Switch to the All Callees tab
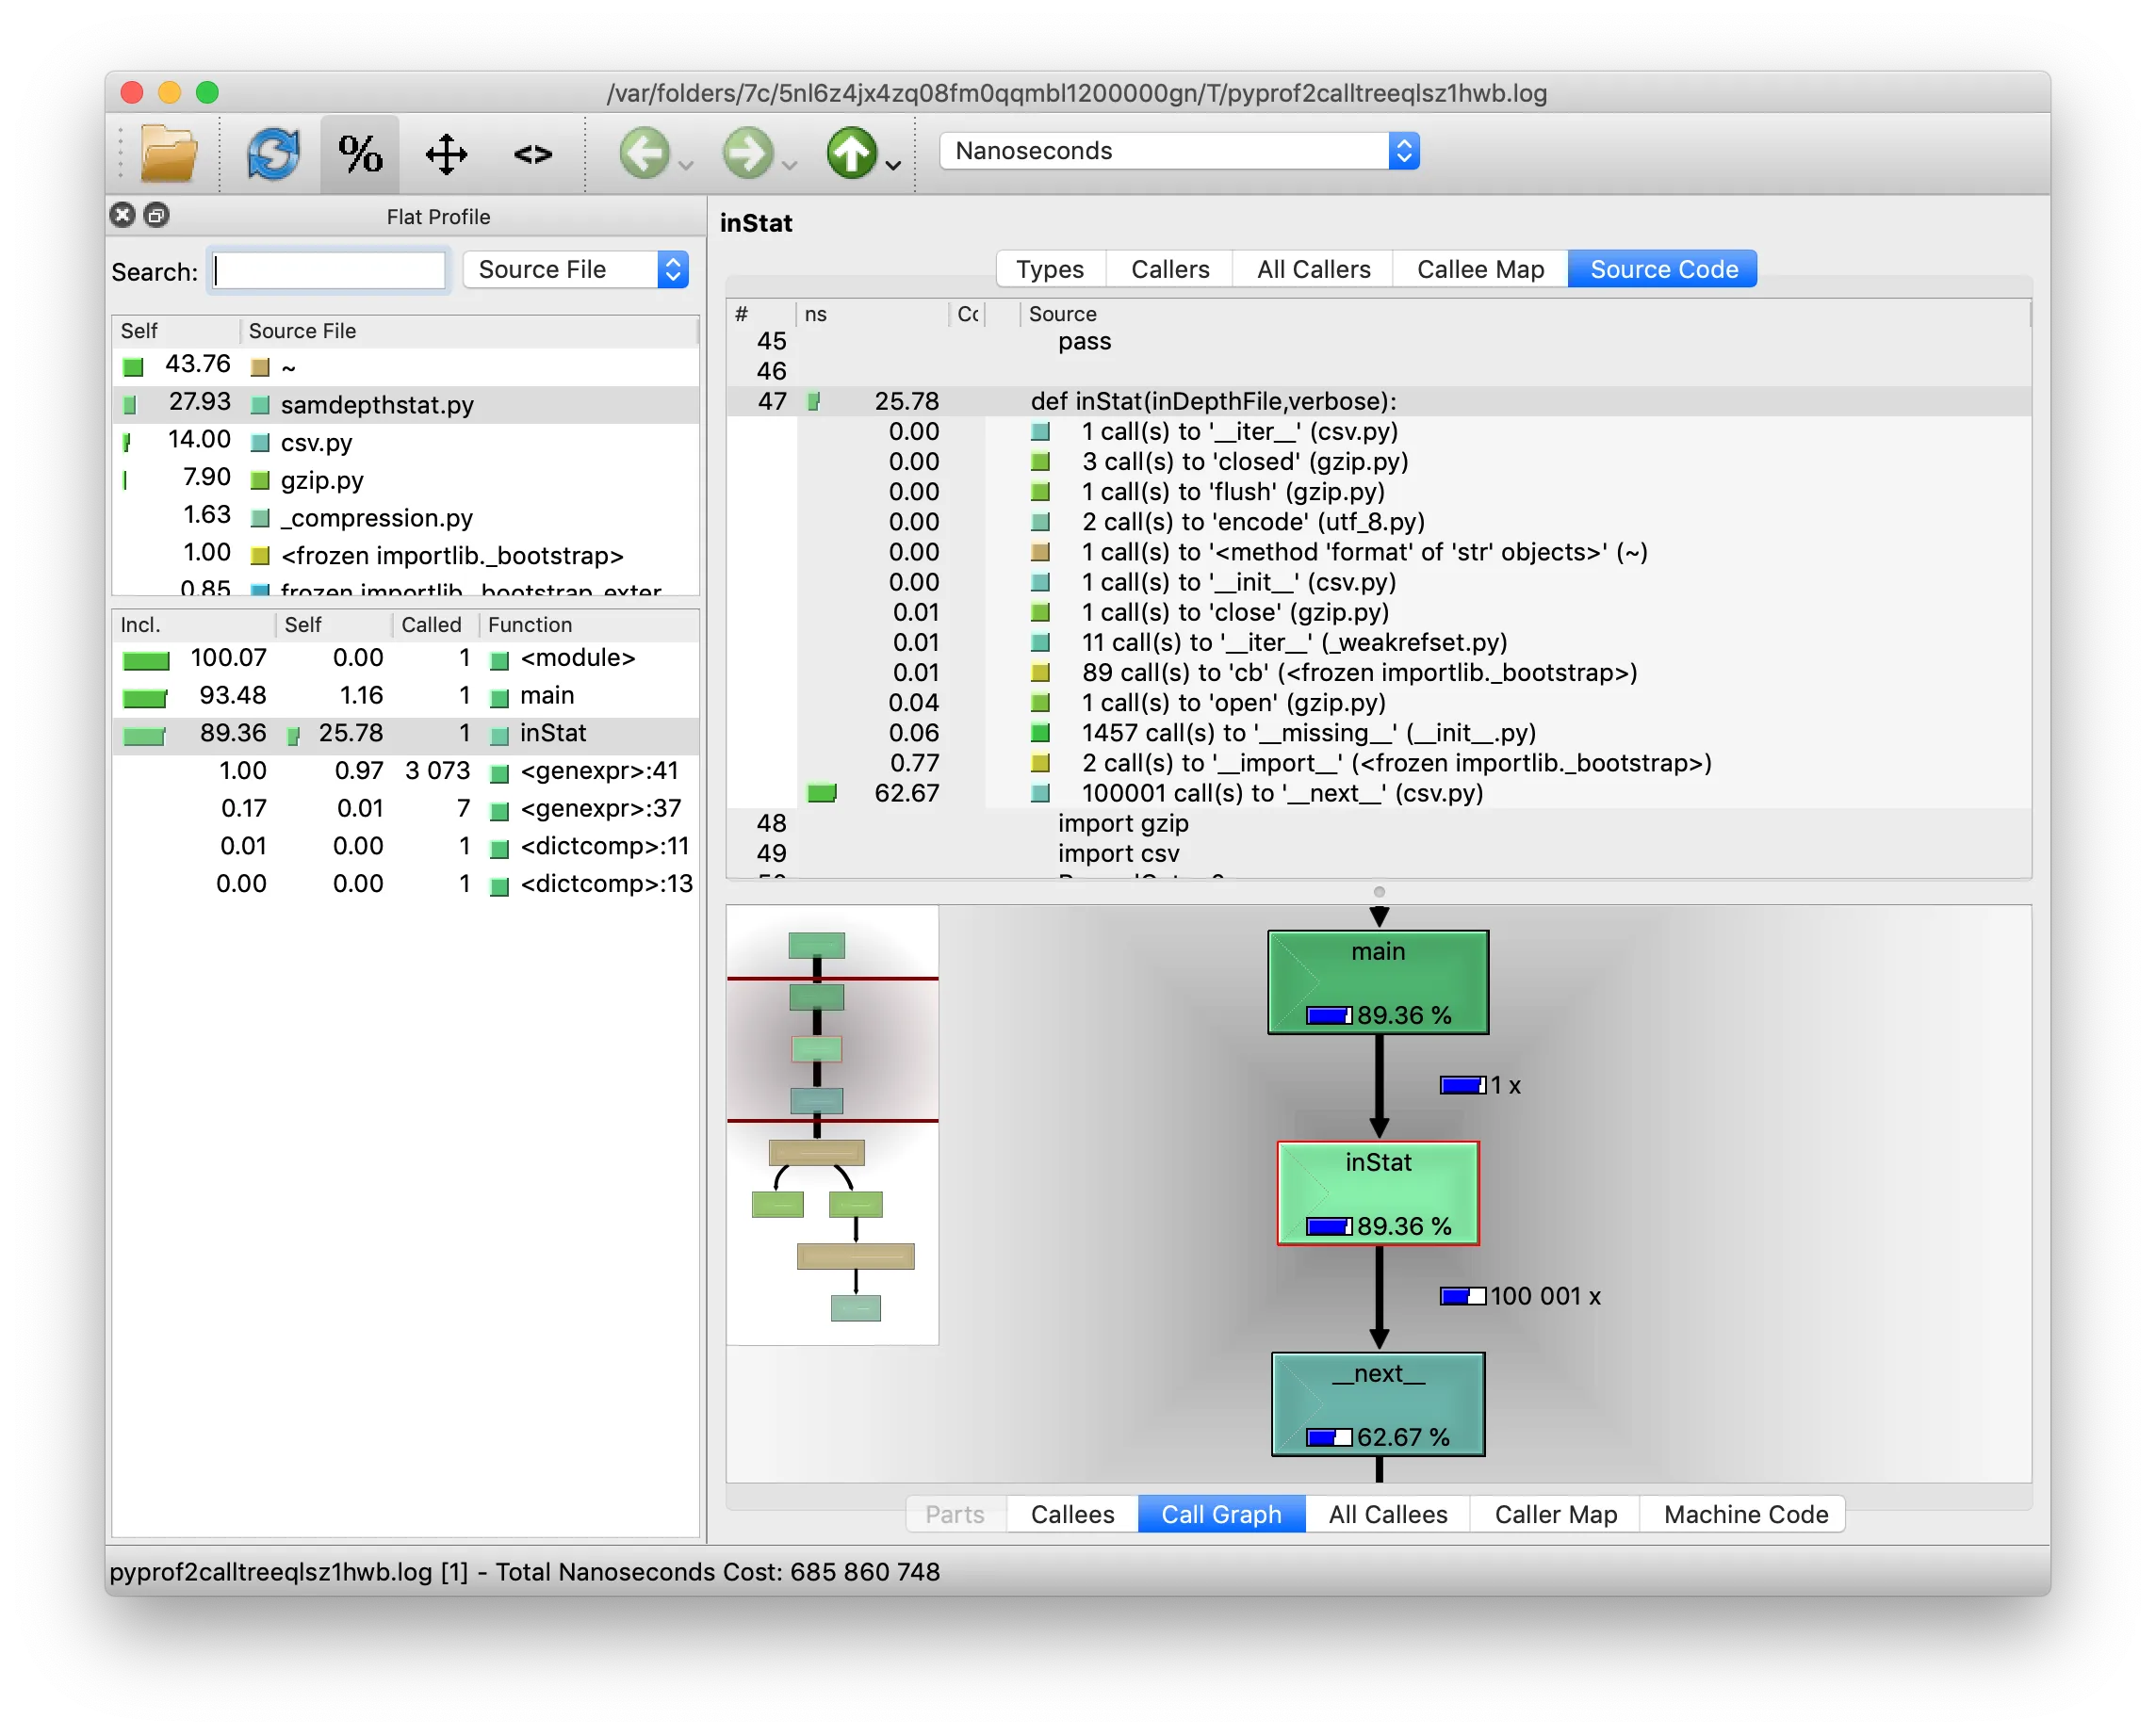This screenshot has width=2156, height=1735. point(1387,1516)
